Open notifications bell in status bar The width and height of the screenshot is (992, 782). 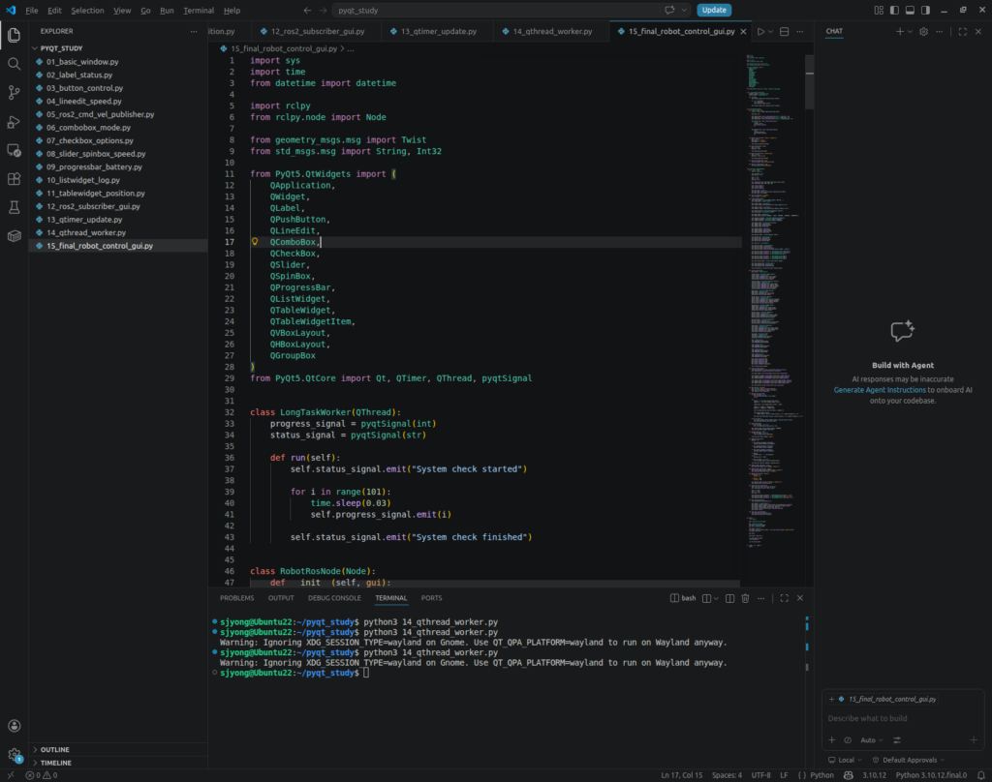980,775
